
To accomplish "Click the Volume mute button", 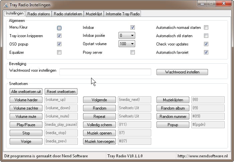I will tap(26, 117).
